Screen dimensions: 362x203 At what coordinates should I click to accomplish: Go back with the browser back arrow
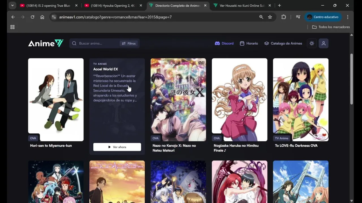[13, 17]
